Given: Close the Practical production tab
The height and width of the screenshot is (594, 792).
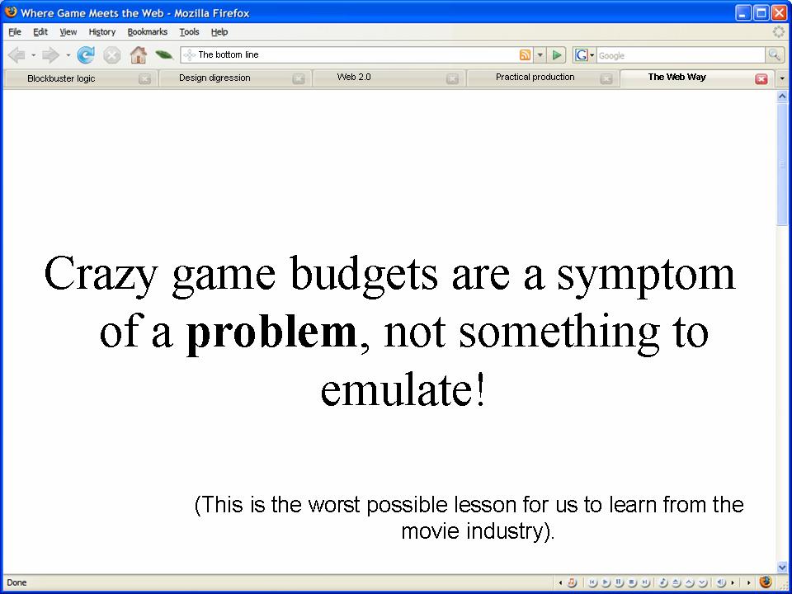Looking at the screenshot, I should [606, 79].
